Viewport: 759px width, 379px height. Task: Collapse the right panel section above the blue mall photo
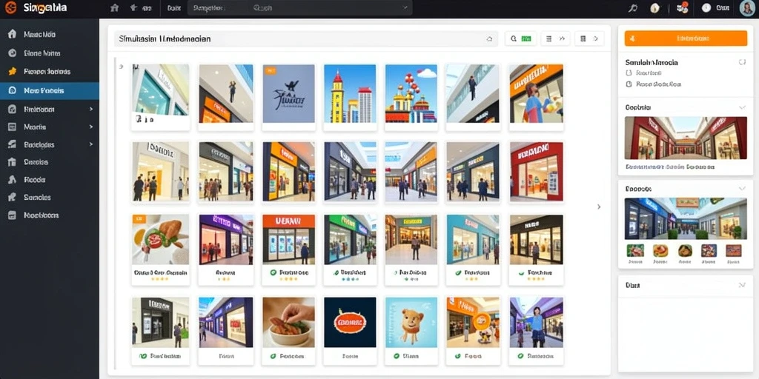click(x=741, y=189)
